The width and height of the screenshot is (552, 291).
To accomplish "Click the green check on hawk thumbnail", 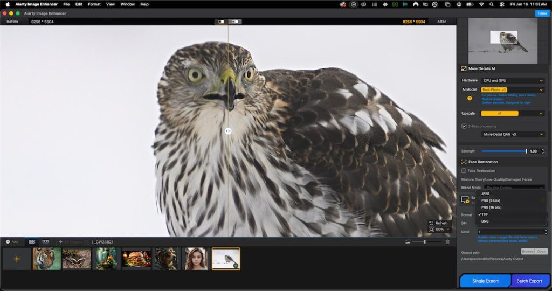I will point(236,266).
